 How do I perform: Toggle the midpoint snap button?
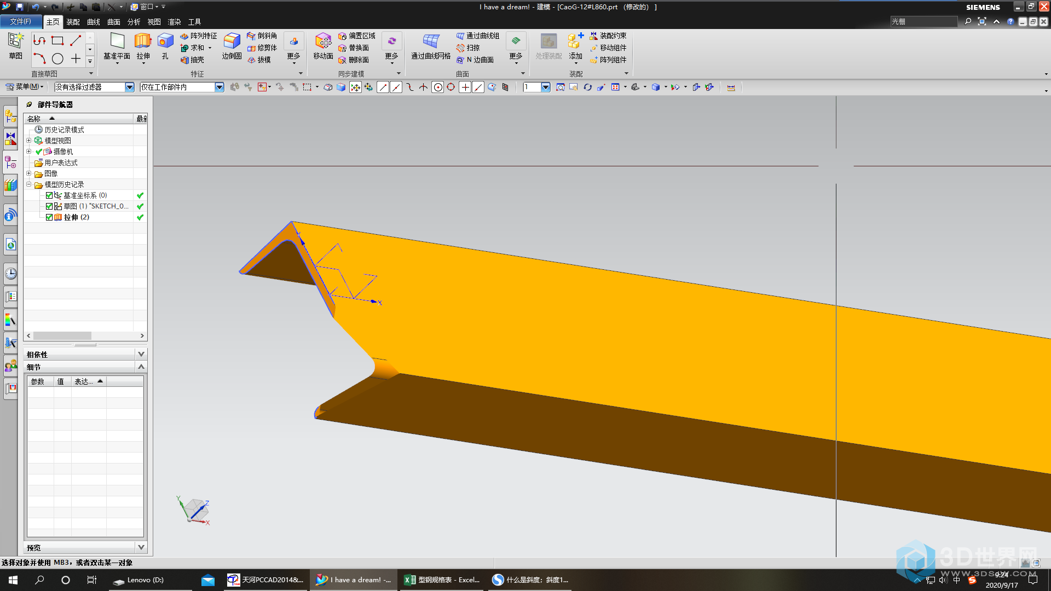396,87
